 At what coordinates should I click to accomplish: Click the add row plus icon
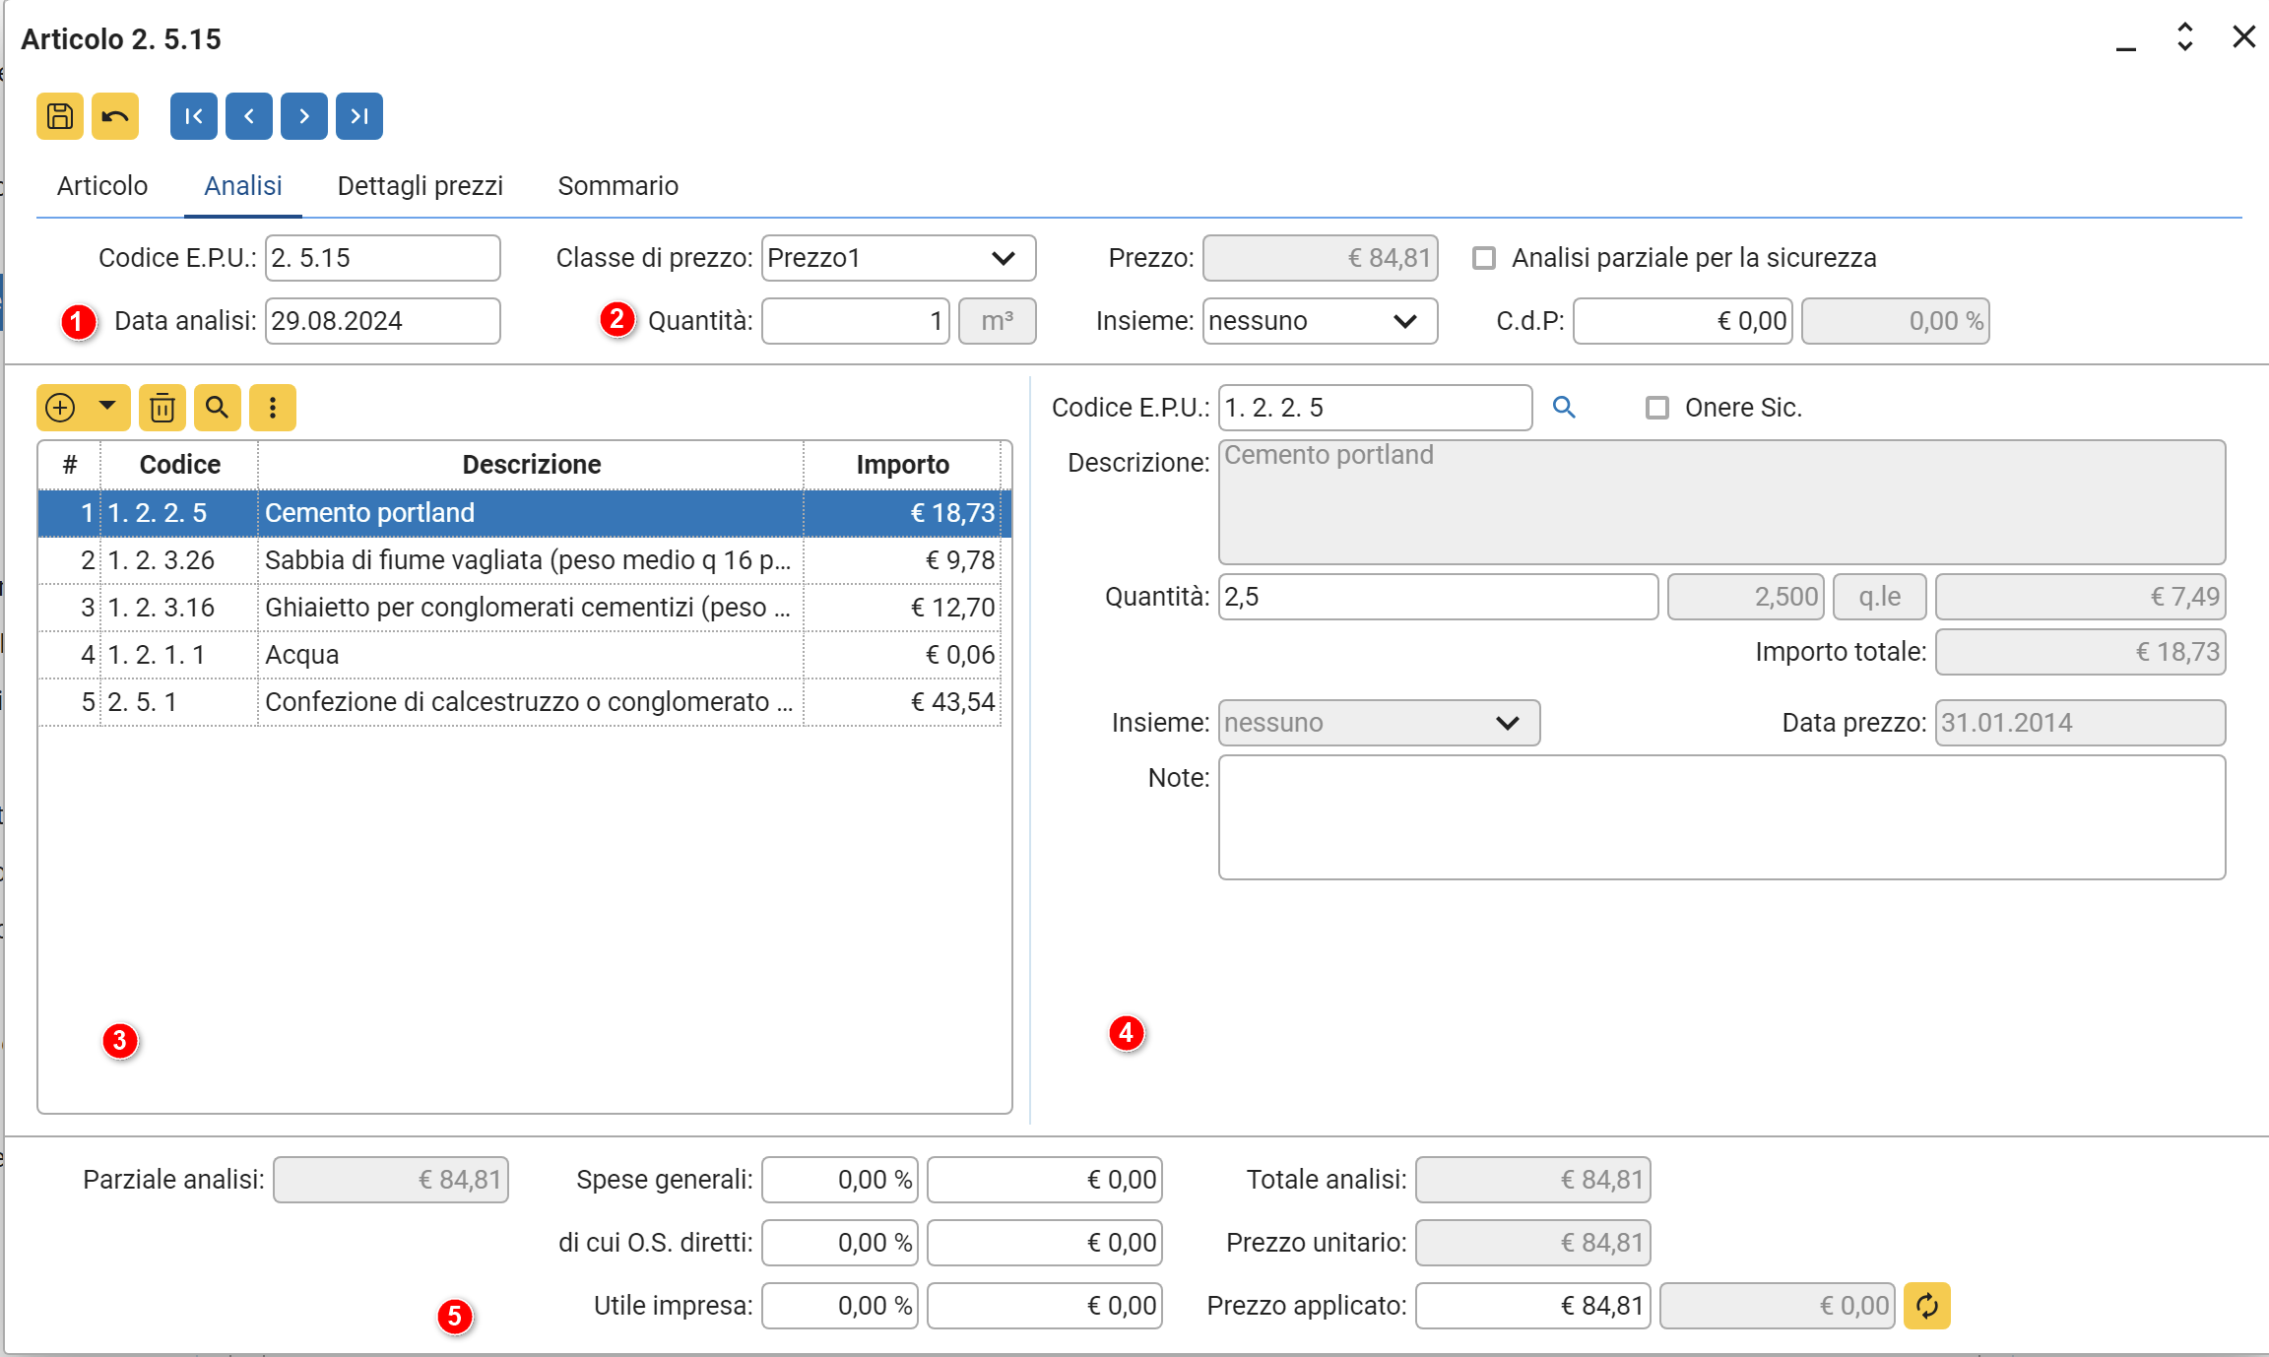point(61,408)
